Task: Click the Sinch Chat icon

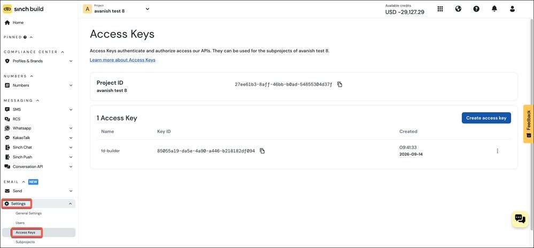Action: coord(7,148)
